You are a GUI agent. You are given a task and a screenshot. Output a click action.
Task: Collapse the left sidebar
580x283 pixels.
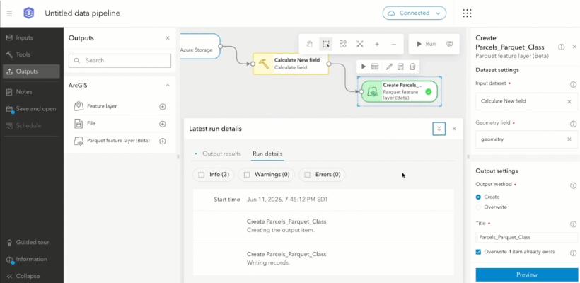23,276
